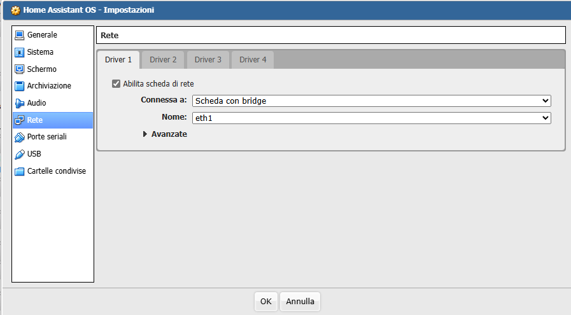The image size is (571, 315).
Task: Click the Cartelle condivise folder icon
Action: [x=19, y=171]
